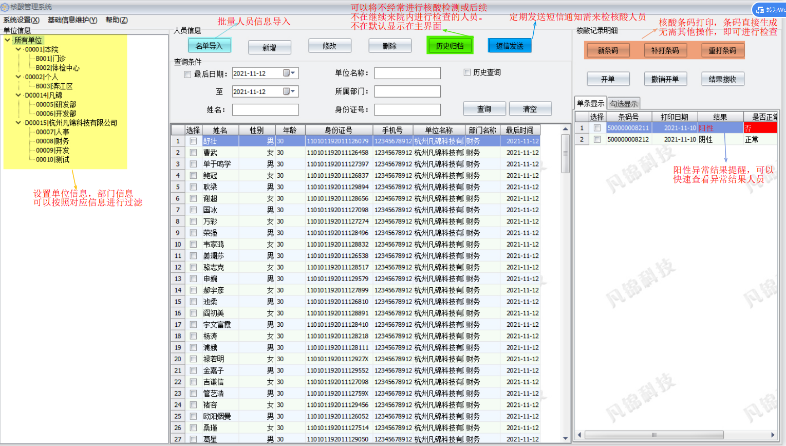Click the 名单导入 button
The width and height of the screenshot is (786, 446).
[209, 46]
